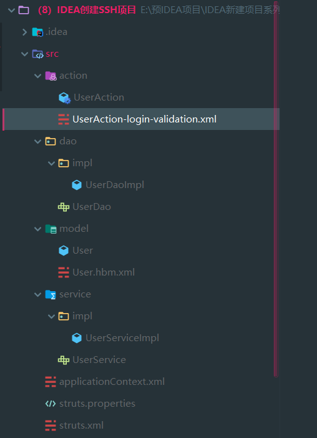
Task: Collapse the action package
Action: coord(37,76)
